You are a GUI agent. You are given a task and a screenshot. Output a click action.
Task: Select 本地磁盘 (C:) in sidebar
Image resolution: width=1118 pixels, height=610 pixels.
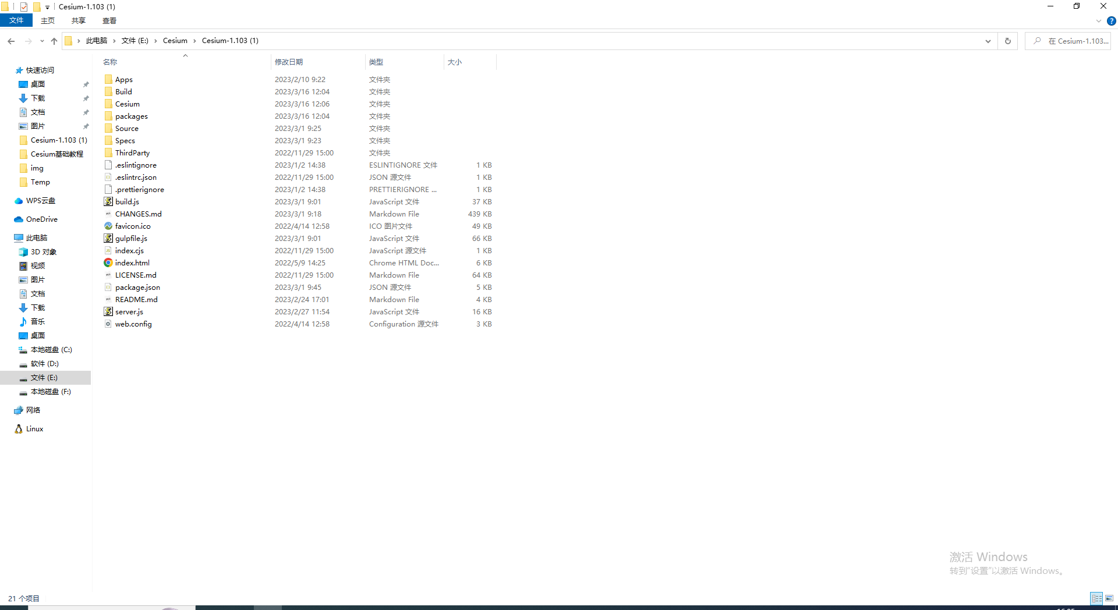coord(51,350)
